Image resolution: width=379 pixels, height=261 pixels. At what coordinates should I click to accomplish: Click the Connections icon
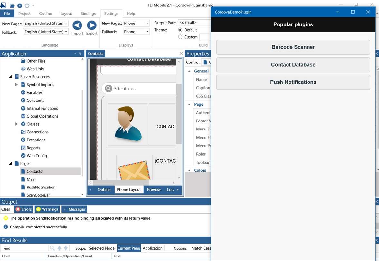[23, 132]
